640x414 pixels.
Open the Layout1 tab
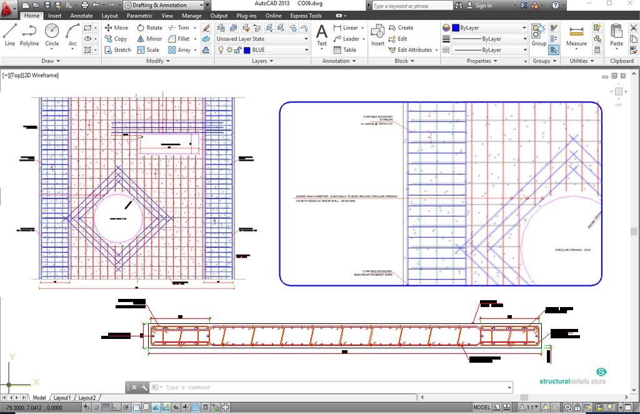click(x=62, y=398)
